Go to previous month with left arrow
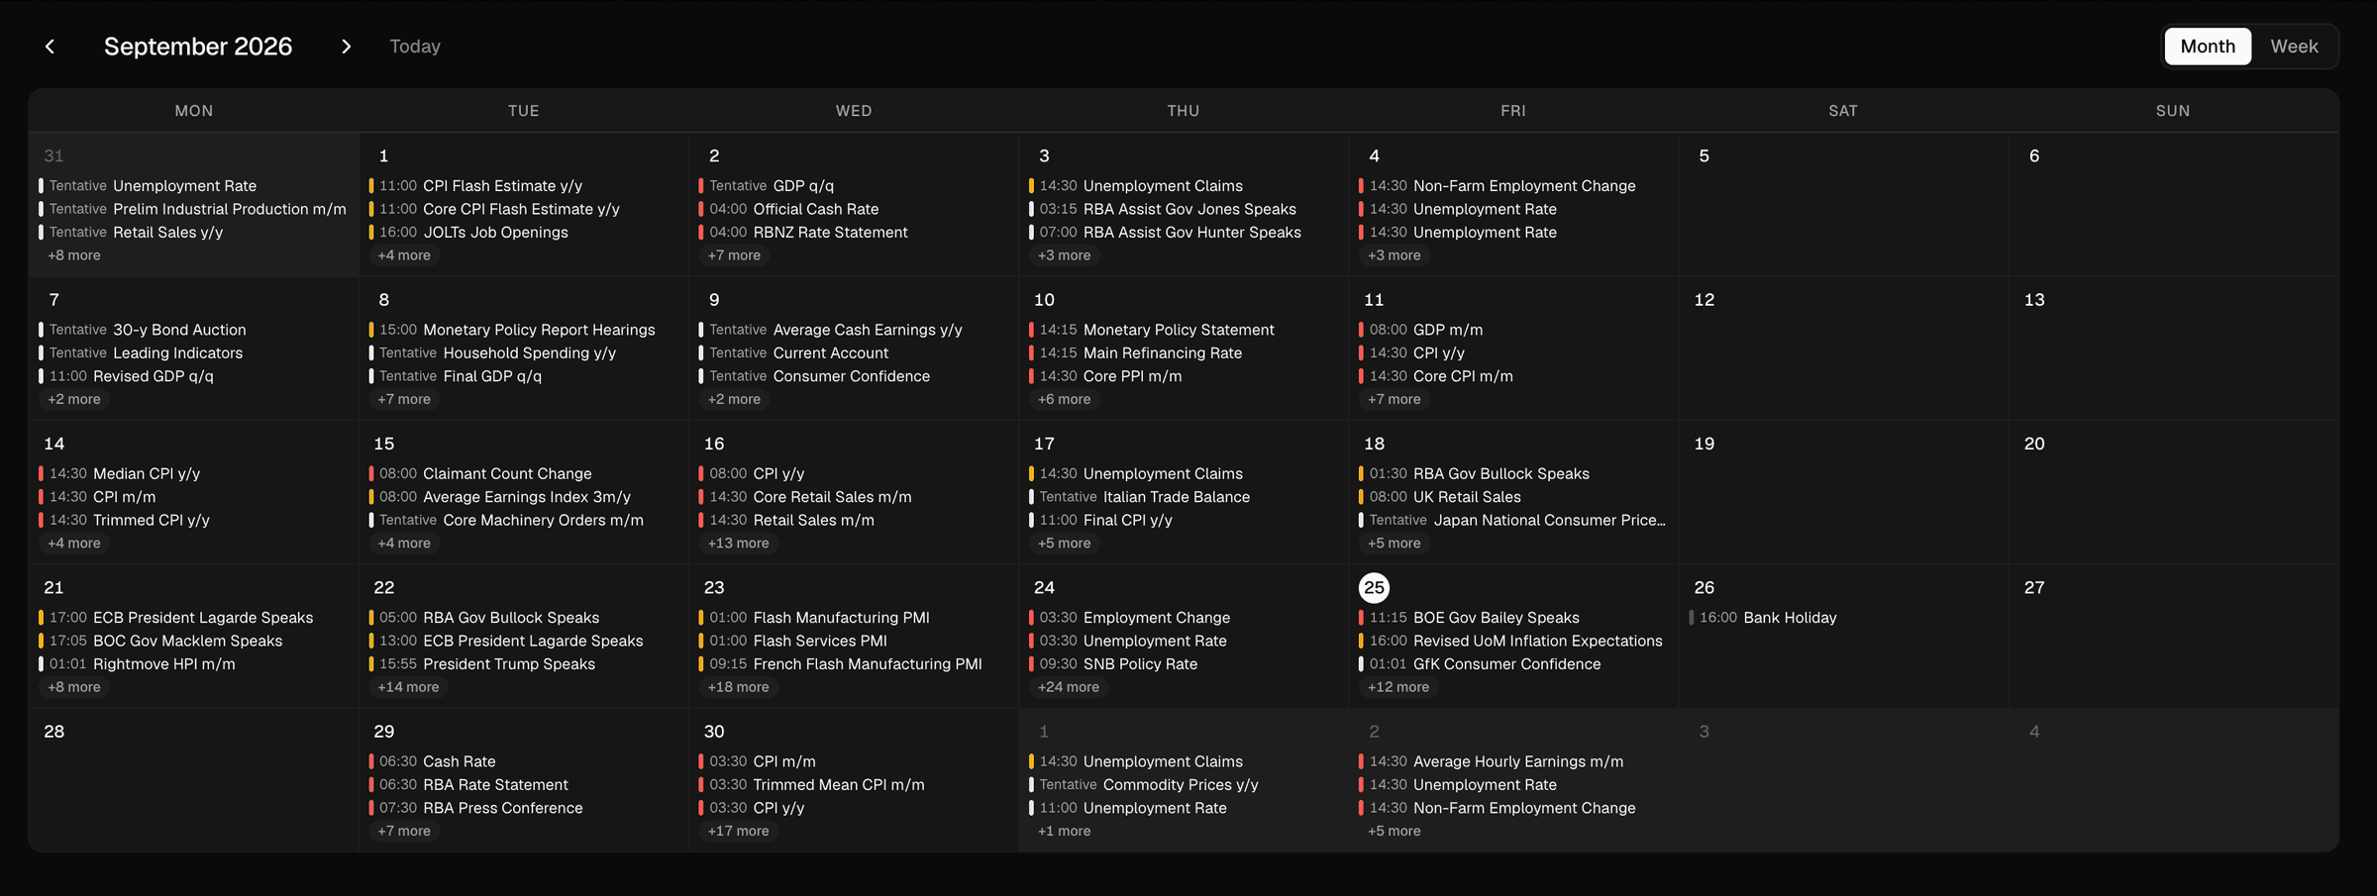Image resolution: width=2377 pixels, height=896 pixels. 50,47
